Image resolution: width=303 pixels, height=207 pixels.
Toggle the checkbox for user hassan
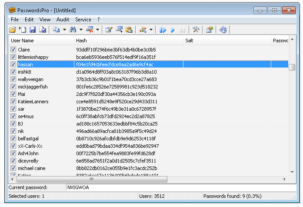click(13, 64)
